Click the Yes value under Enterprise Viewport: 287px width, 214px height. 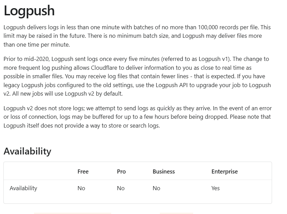216,188
